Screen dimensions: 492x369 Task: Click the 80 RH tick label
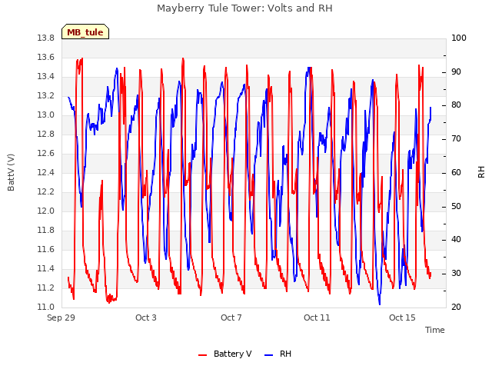point(456,105)
